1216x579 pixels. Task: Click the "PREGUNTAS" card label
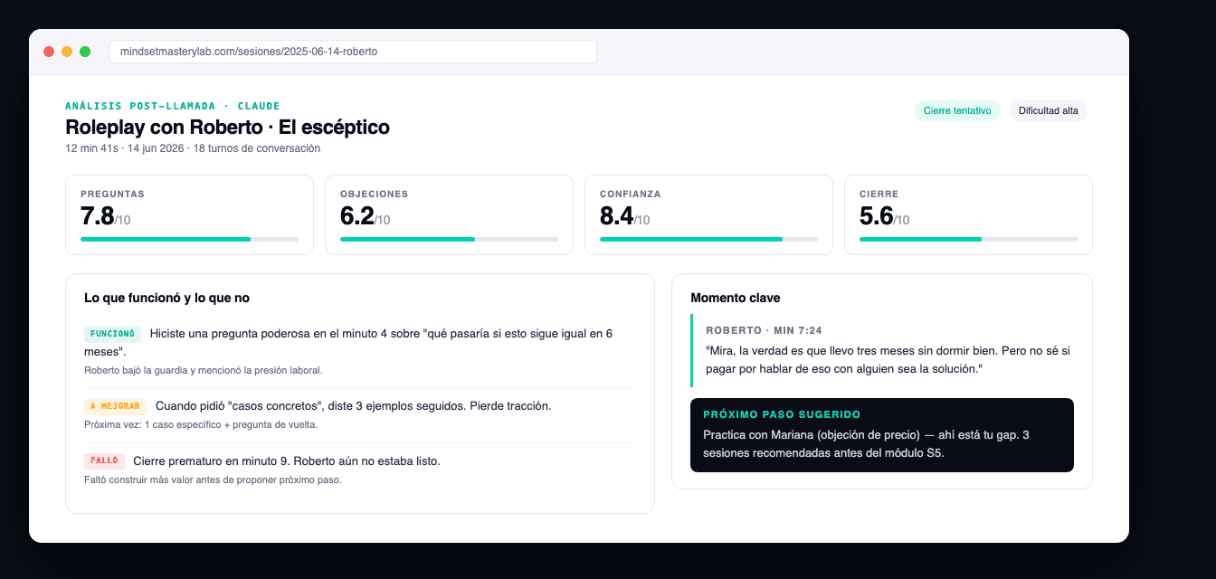pos(112,194)
